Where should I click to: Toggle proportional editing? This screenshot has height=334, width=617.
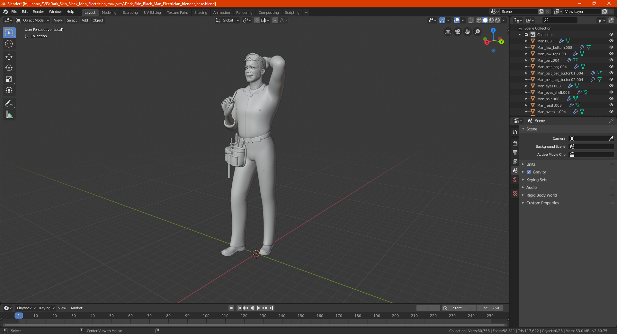coord(275,20)
